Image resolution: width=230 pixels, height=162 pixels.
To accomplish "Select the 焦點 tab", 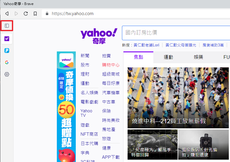I will click(138, 57).
